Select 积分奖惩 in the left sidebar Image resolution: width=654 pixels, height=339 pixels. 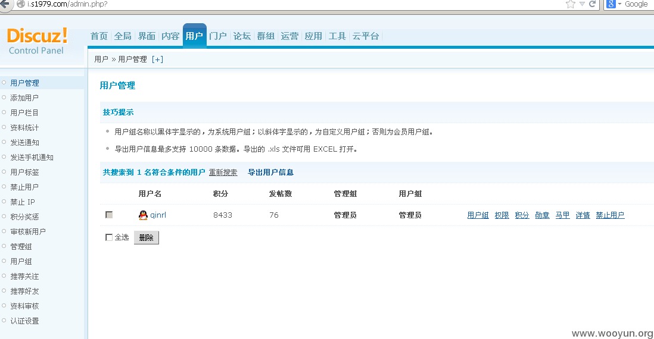[x=24, y=216]
